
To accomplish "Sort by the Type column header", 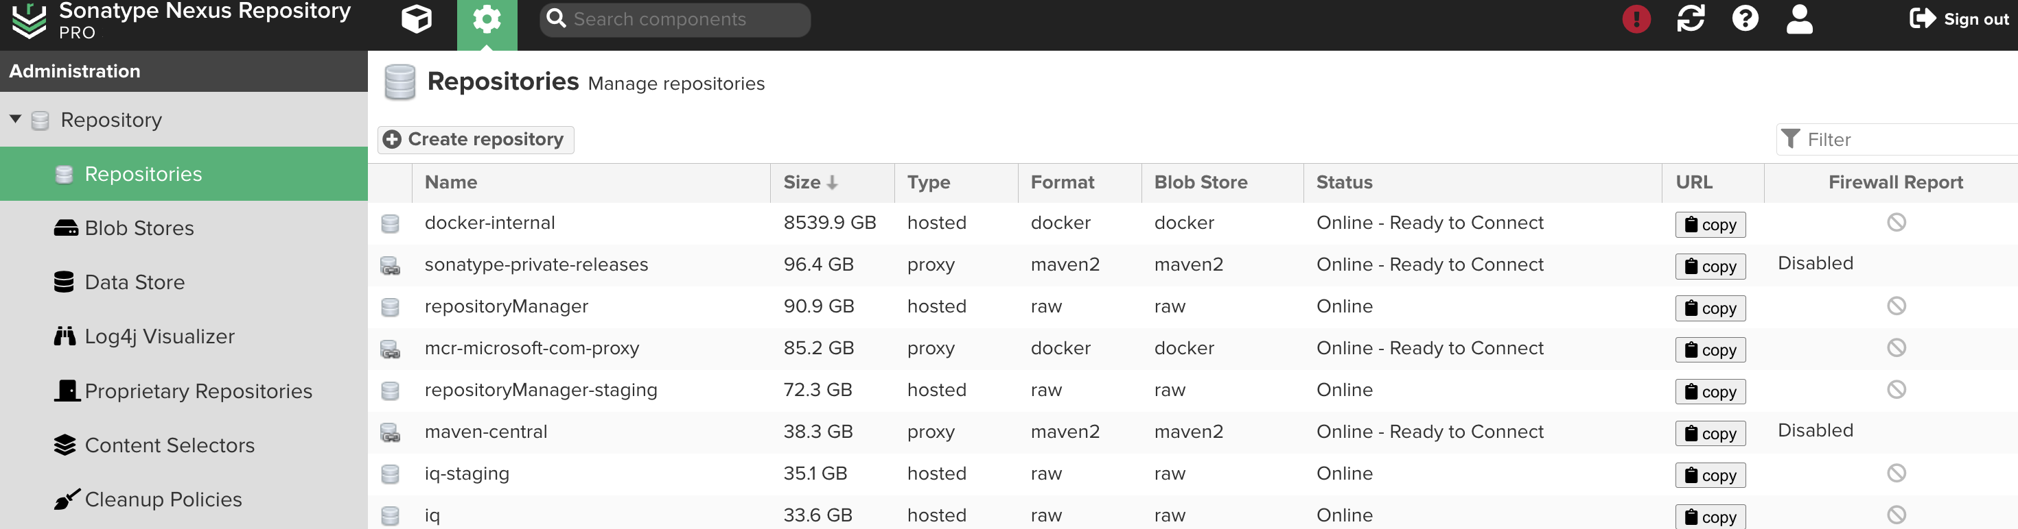I will click(x=955, y=182).
